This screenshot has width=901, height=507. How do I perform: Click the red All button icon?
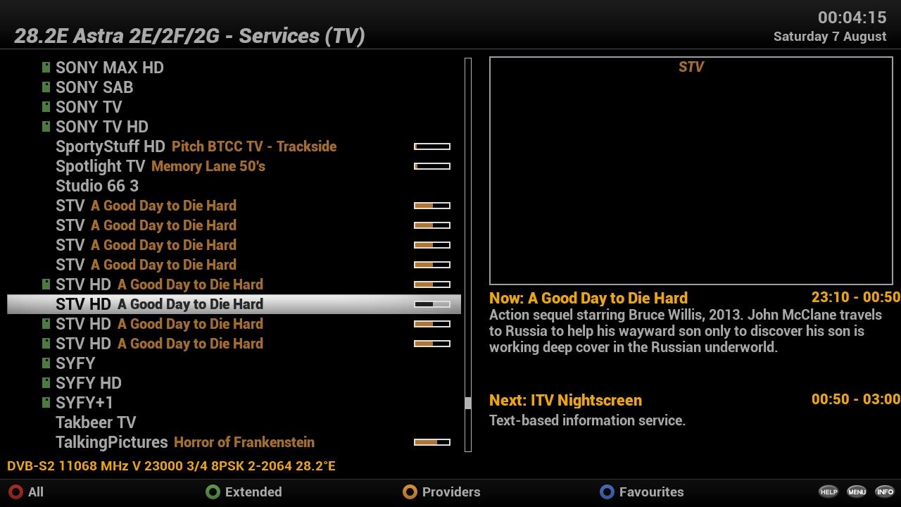pos(15,492)
